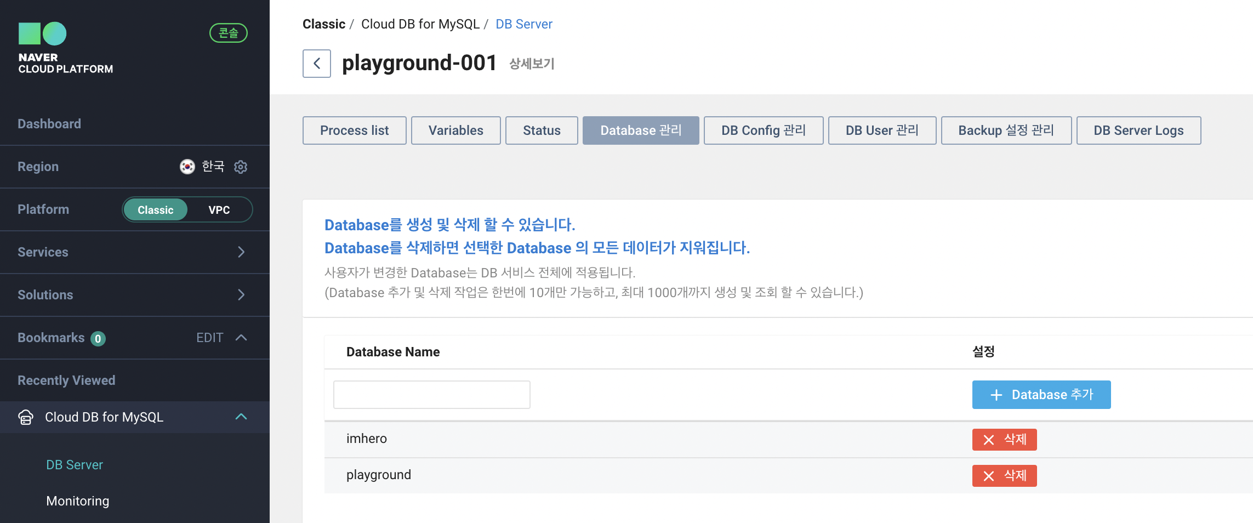Go back with the arrow beside playground-001

click(x=317, y=64)
